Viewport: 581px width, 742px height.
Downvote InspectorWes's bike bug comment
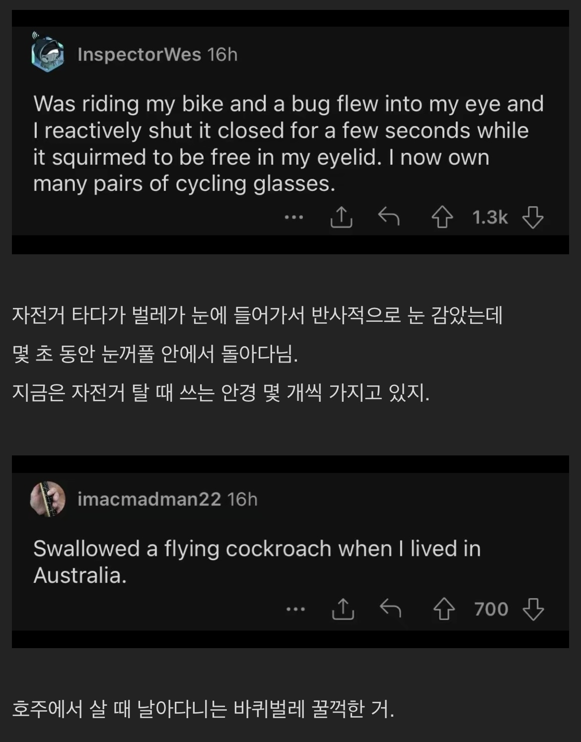(533, 218)
